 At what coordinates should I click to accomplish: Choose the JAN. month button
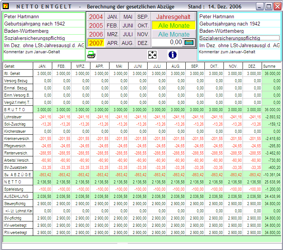pyautogui.click(x=113, y=17)
